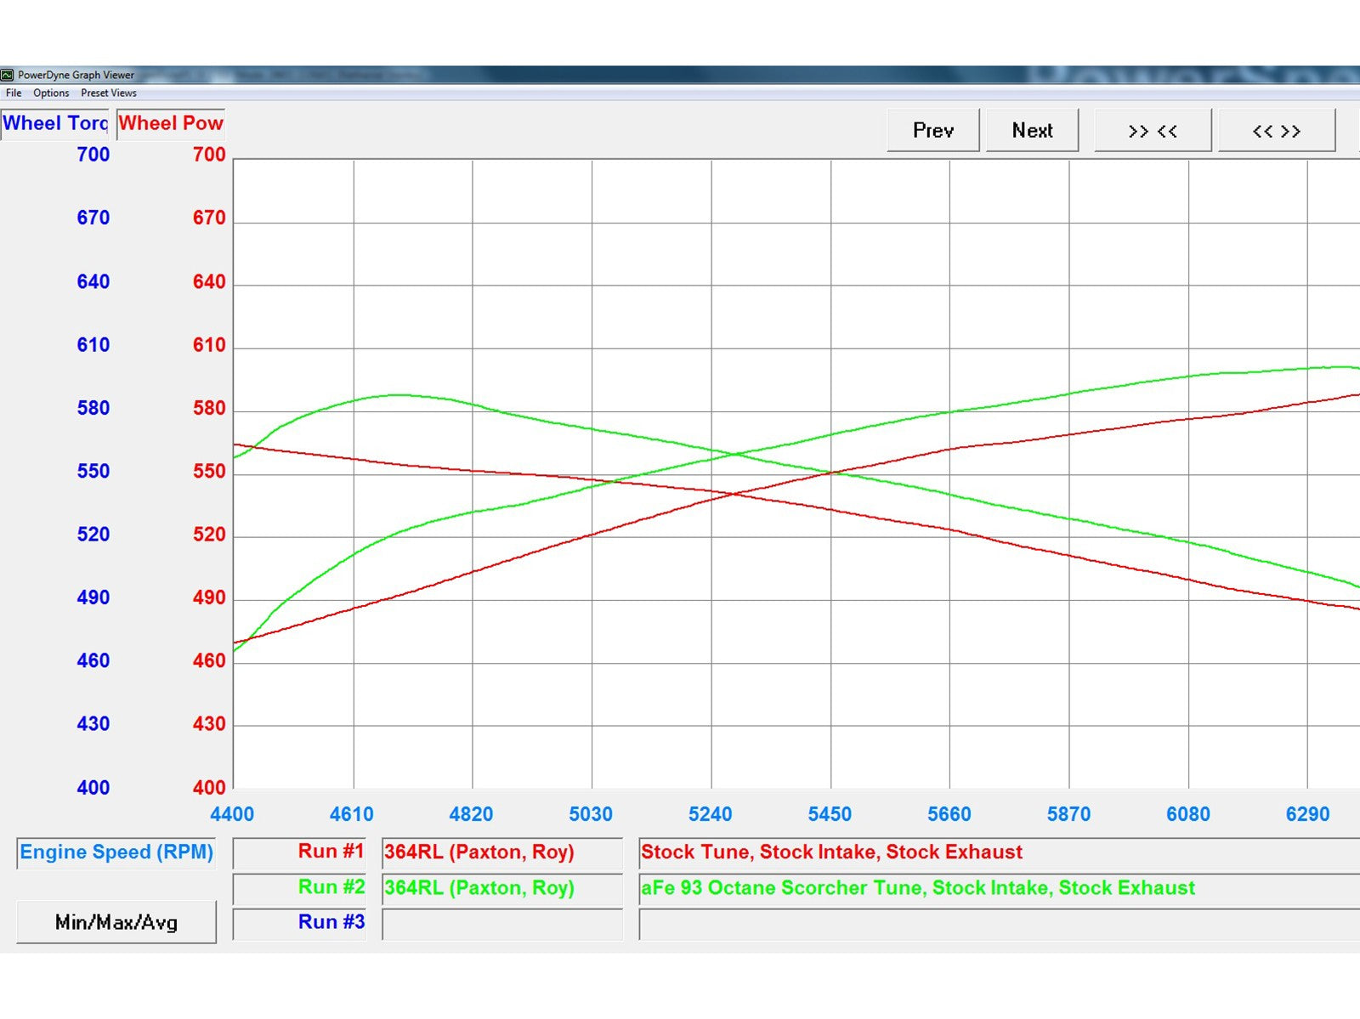Click the Next button
The image size is (1360, 1019).
pyautogui.click(x=1032, y=130)
